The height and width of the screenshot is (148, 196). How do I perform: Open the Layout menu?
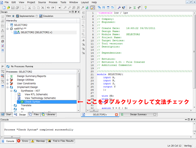click(85, 2)
